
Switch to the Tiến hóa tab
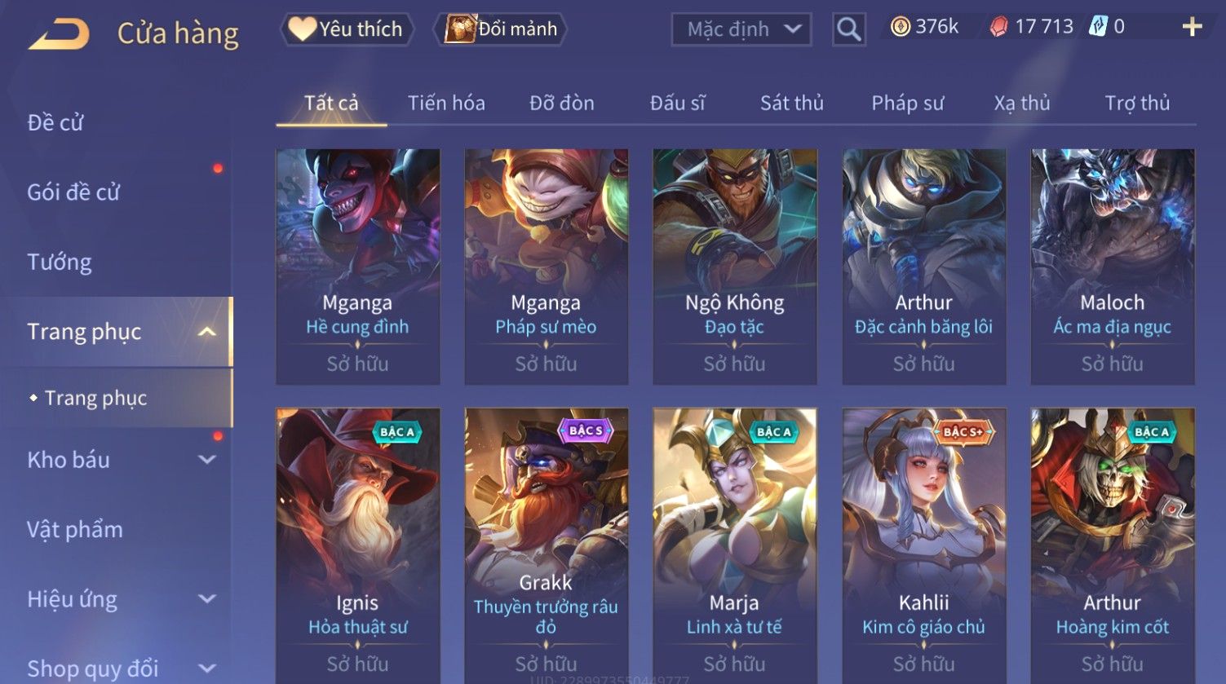coord(446,104)
